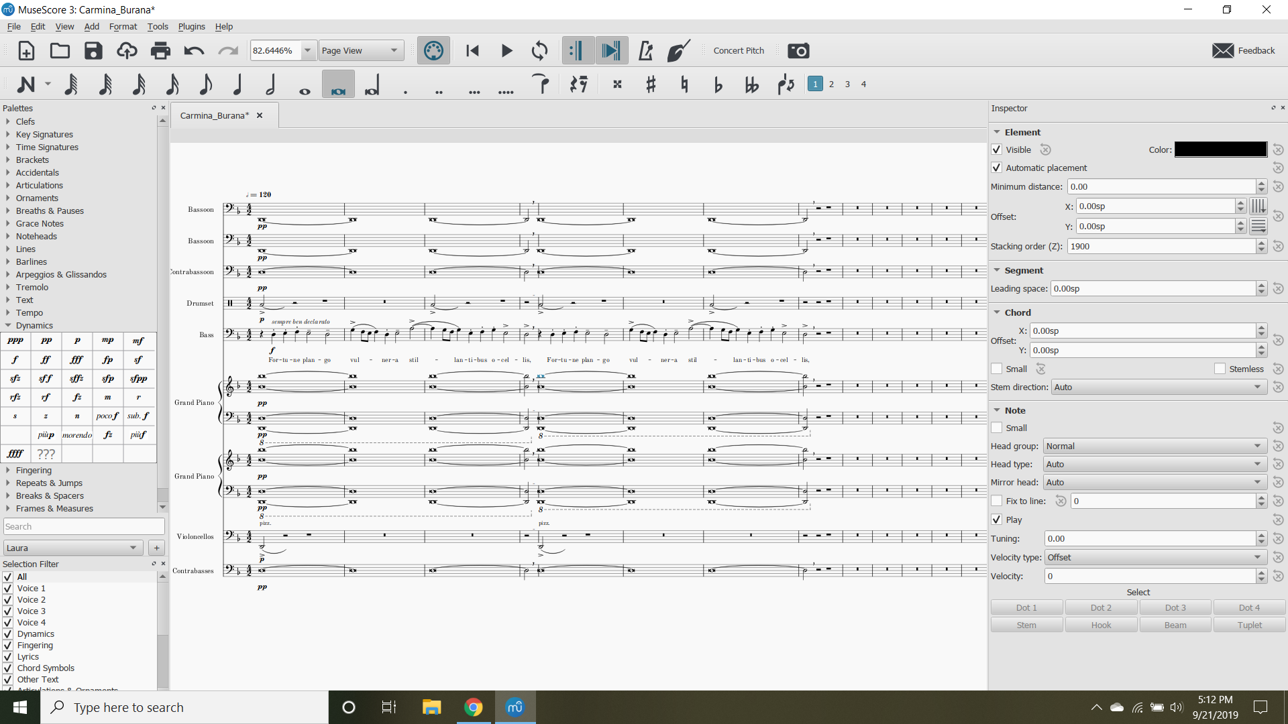This screenshot has height=724, width=1288.
Task: Click the Stem button in Inspector
Action: pos(1028,625)
